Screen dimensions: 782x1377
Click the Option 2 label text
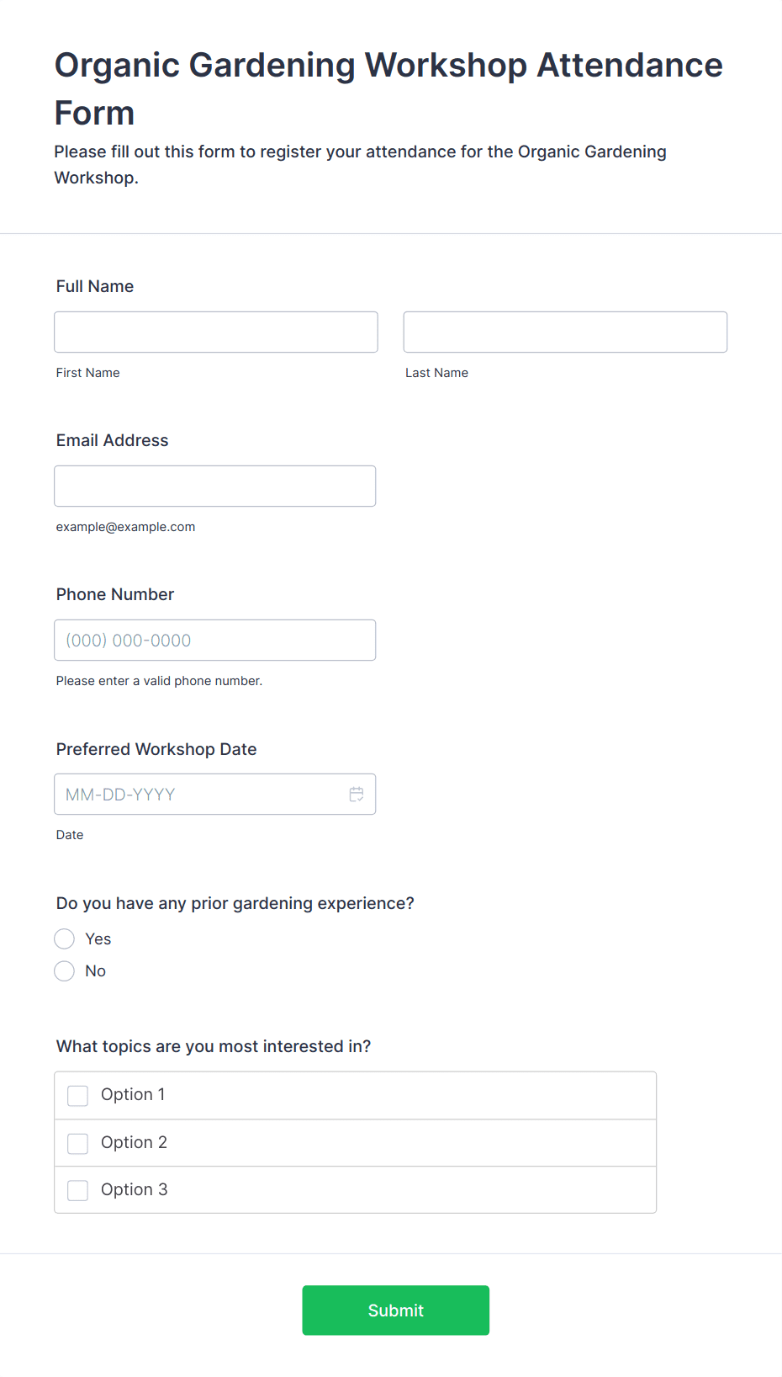(x=134, y=1143)
